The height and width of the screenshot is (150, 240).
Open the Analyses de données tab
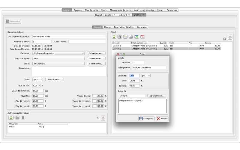click(x=144, y=10)
